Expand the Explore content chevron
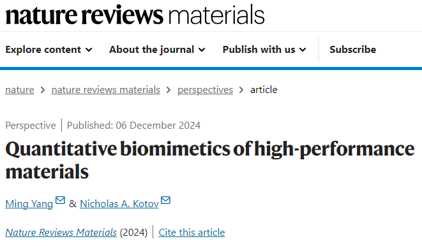The image size is (422, 246). click(x=89, y=50)
